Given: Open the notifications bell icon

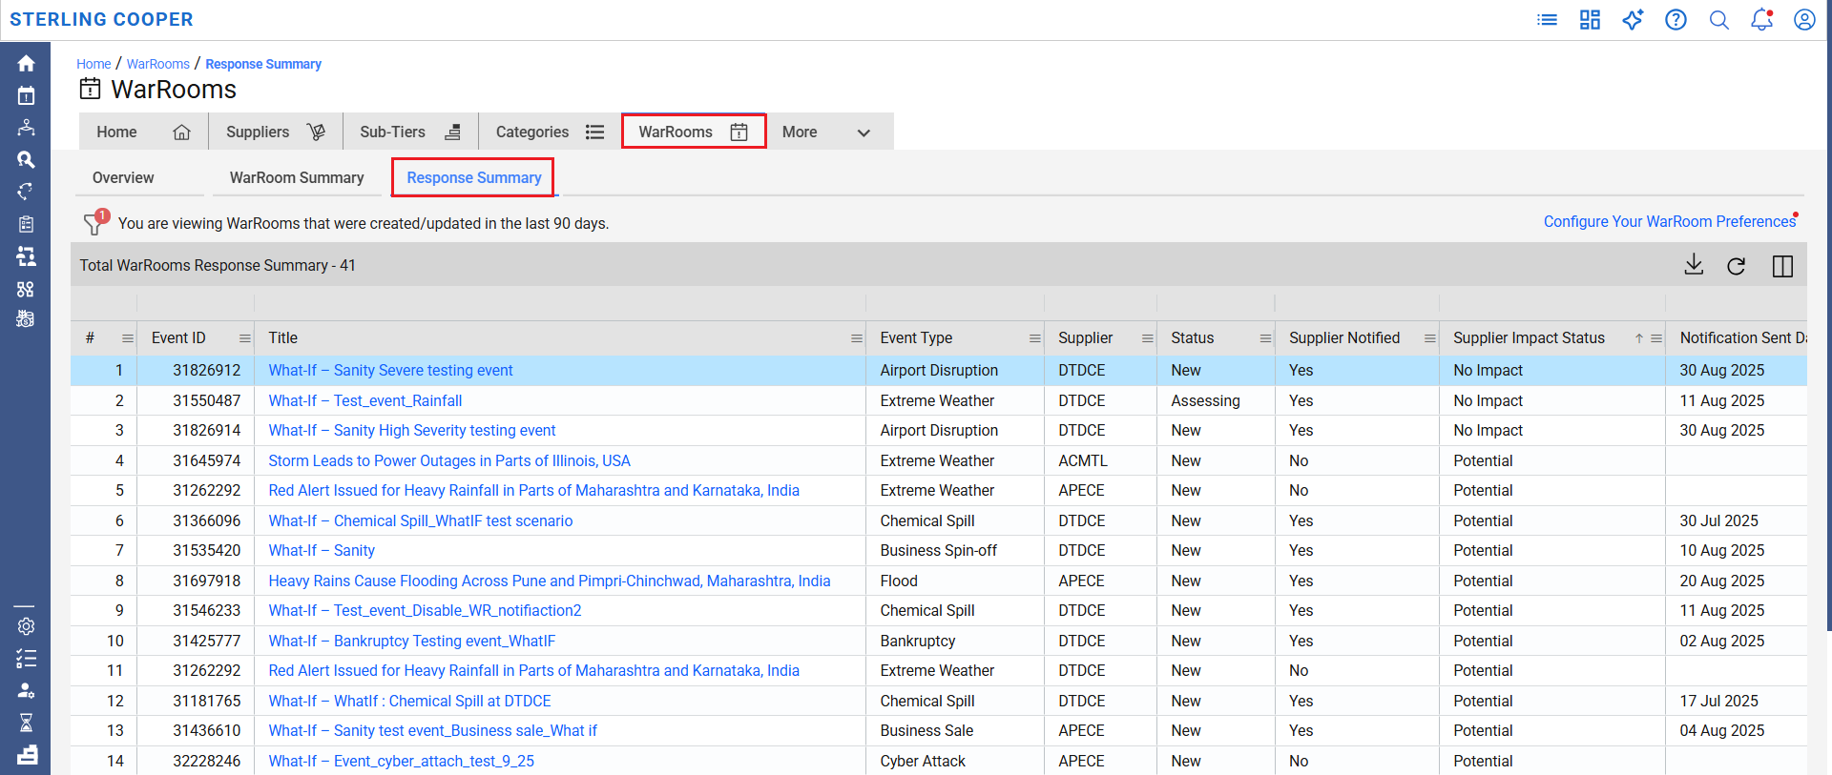Looking at the screenshot, I should [x=1761, y=20].
